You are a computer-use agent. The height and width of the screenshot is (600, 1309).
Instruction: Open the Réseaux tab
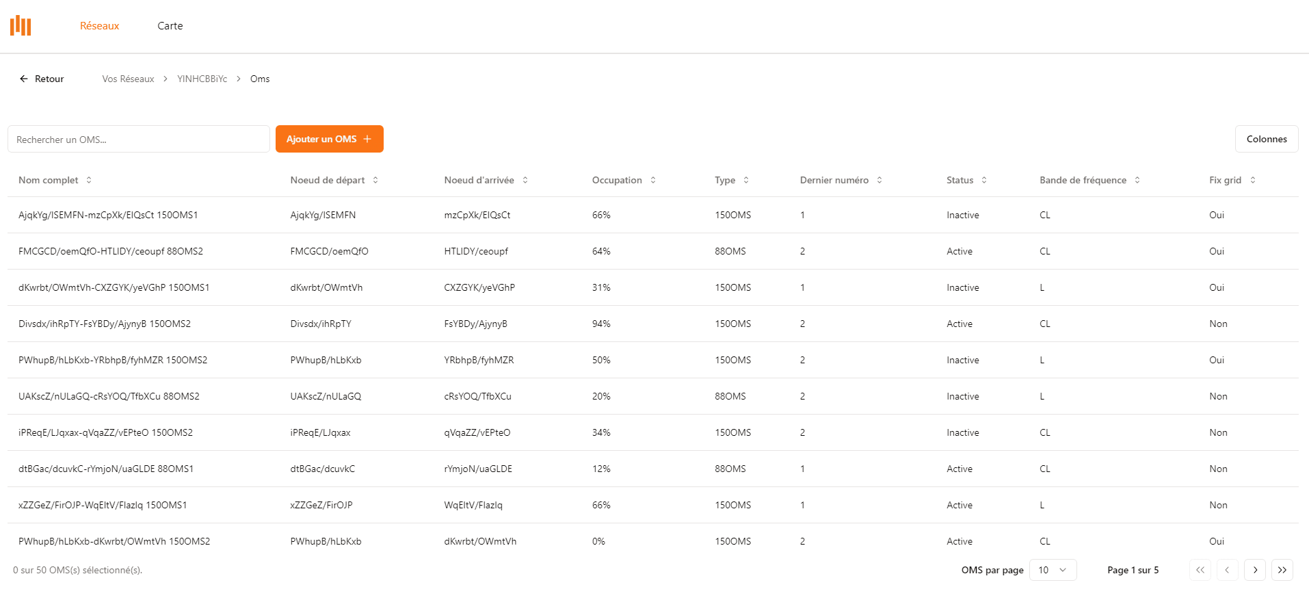point(100,26)
